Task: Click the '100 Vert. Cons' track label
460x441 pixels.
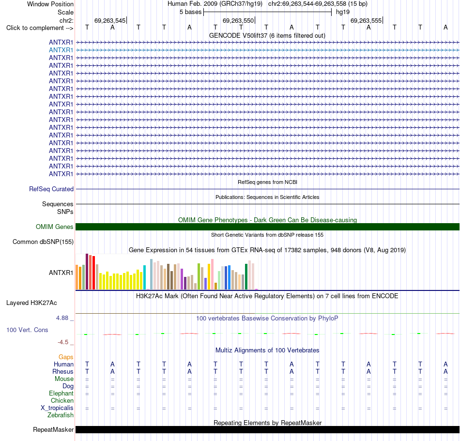Action: 27,330
